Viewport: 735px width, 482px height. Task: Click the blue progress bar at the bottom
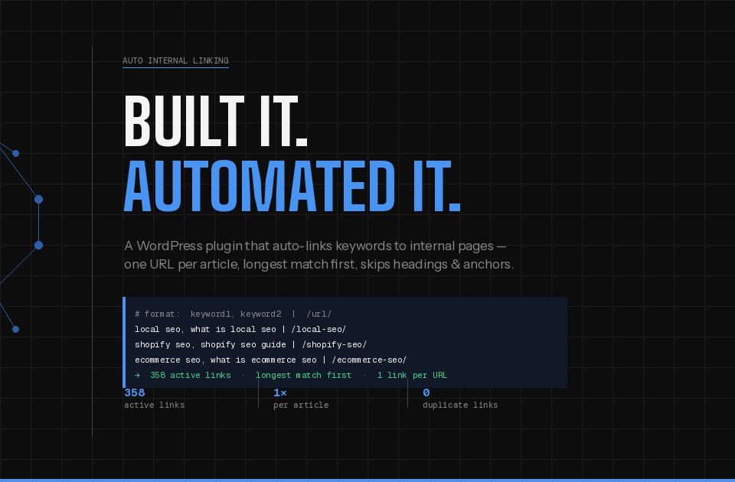[367, 480]
